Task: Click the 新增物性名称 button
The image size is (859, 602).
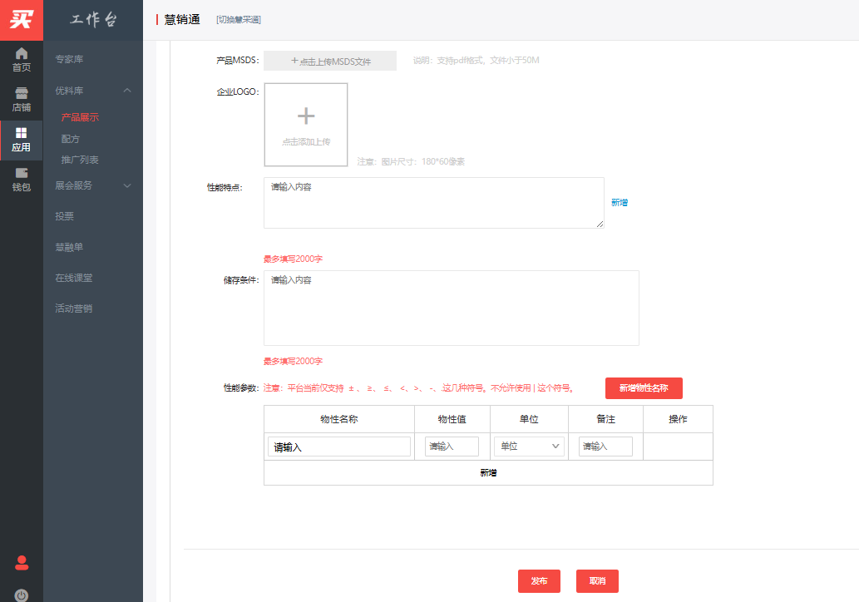Action: pos(644,388)
